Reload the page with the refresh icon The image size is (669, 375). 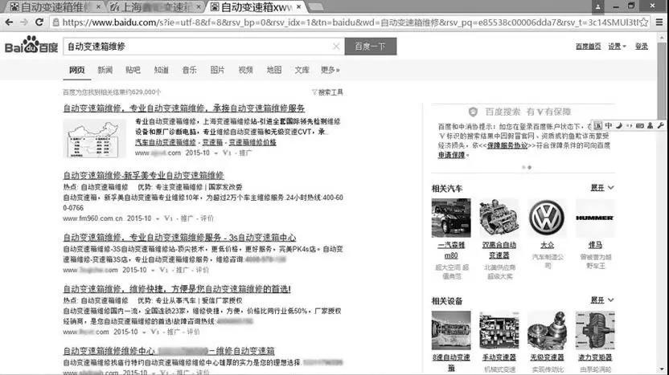39,22
